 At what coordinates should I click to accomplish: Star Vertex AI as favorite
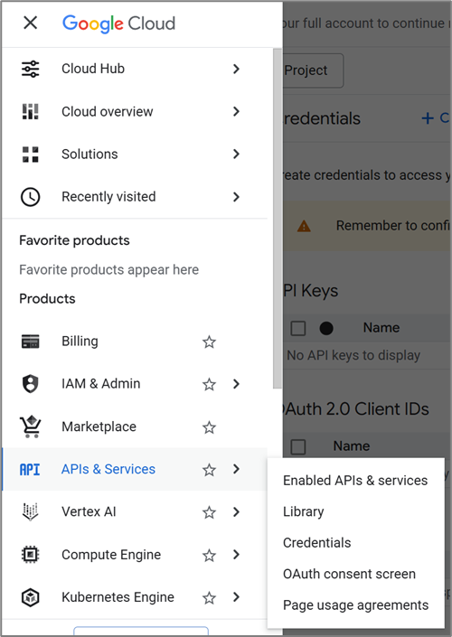click(210, 512)
